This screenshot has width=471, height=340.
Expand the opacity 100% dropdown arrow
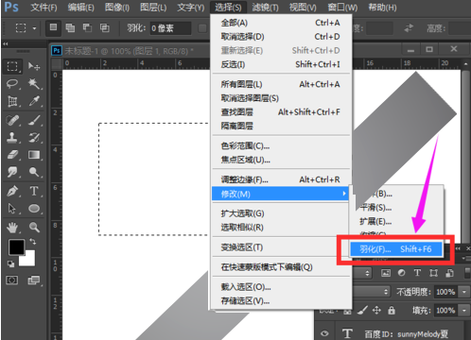[464, 292]
